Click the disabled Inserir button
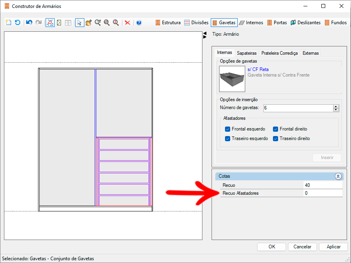This screenshot has width=351, height=263. coord(327,157)
